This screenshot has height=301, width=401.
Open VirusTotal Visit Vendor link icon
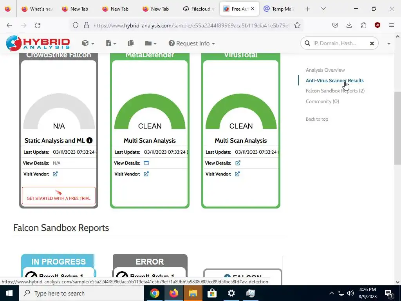(237, 174)
